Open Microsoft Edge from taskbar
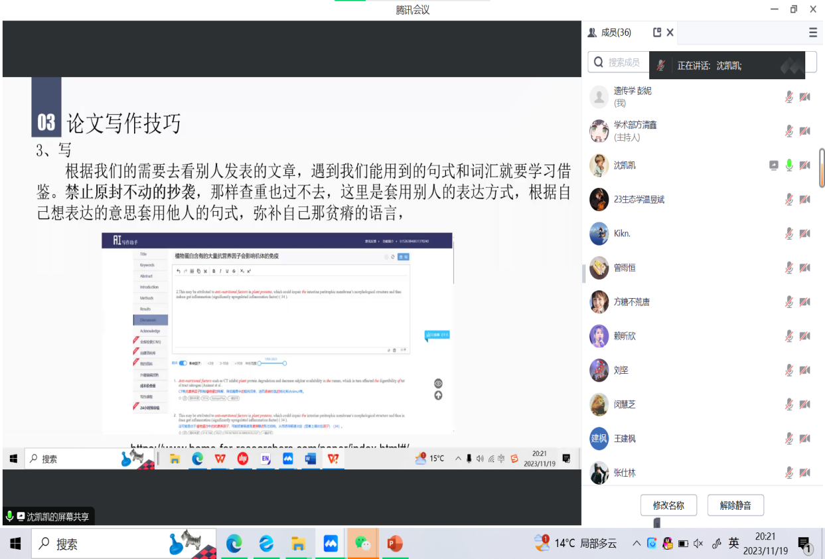Image resolution: width=825 pixels, height=559 pixels. tap(234, 544)
